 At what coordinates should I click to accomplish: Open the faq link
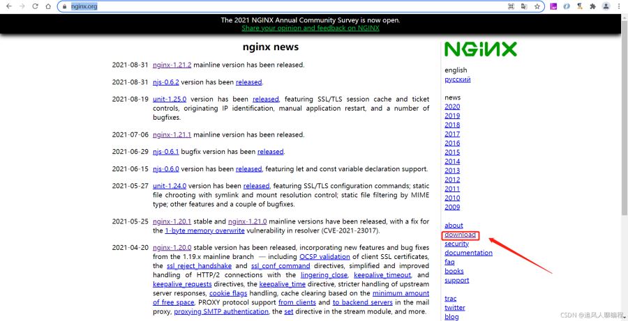point(449,263)
